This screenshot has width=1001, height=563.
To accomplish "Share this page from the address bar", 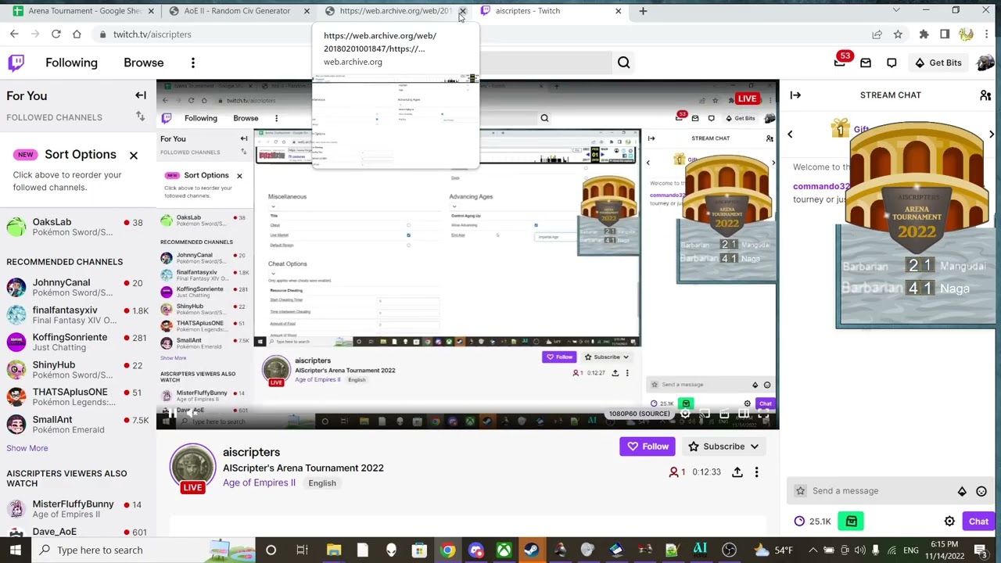I will click(x=877, y=34).
